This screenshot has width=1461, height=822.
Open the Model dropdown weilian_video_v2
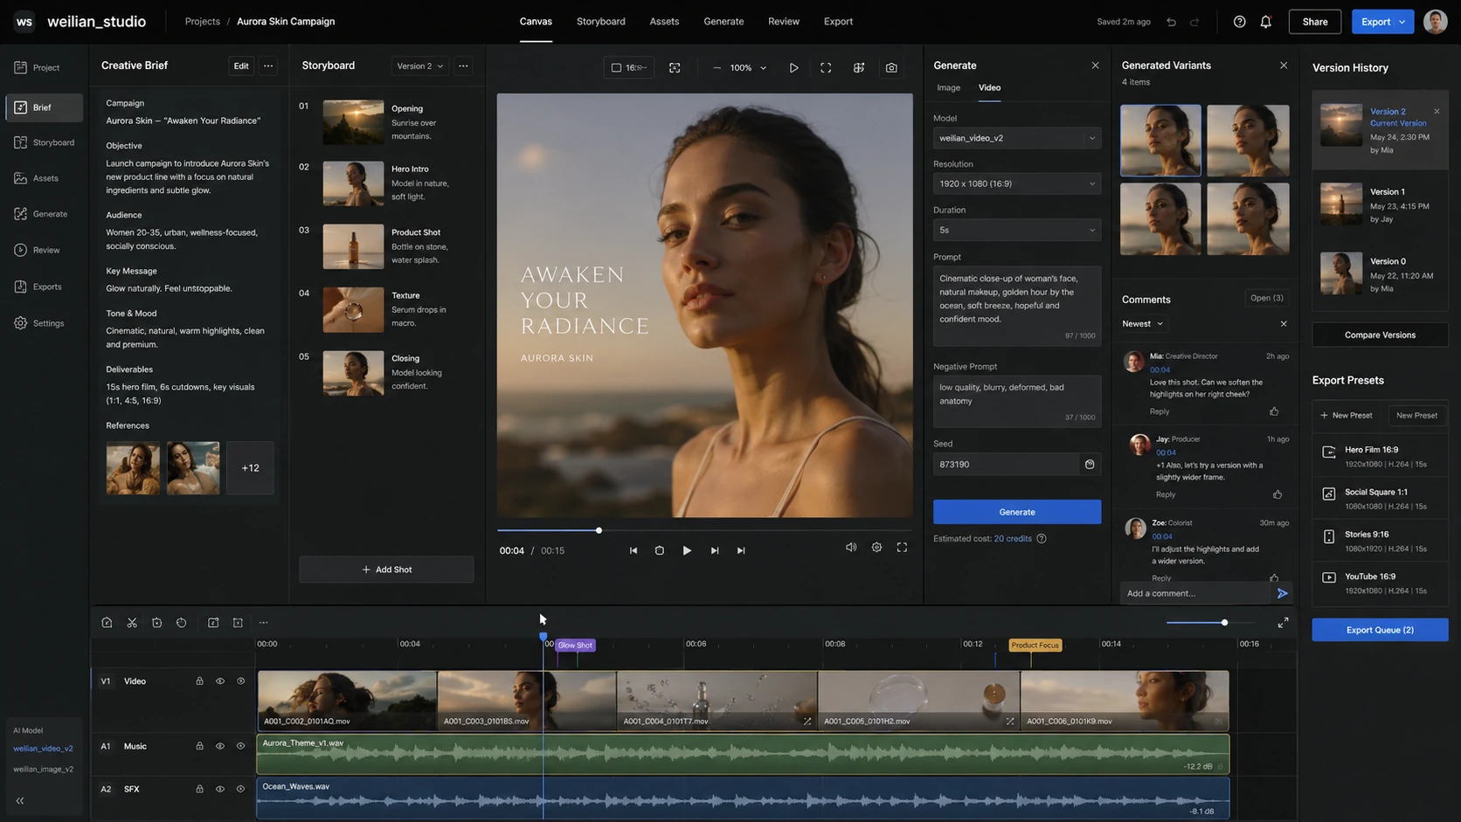pyautogui.click(x=1017, y=138)
